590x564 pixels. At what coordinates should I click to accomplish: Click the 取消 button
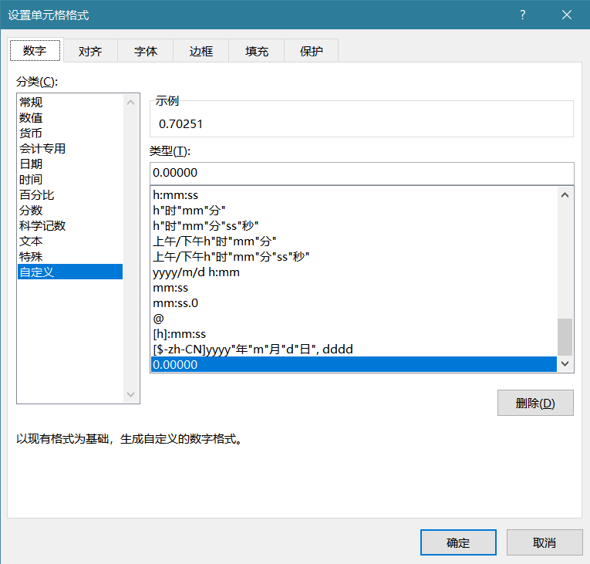coord(544,542)
